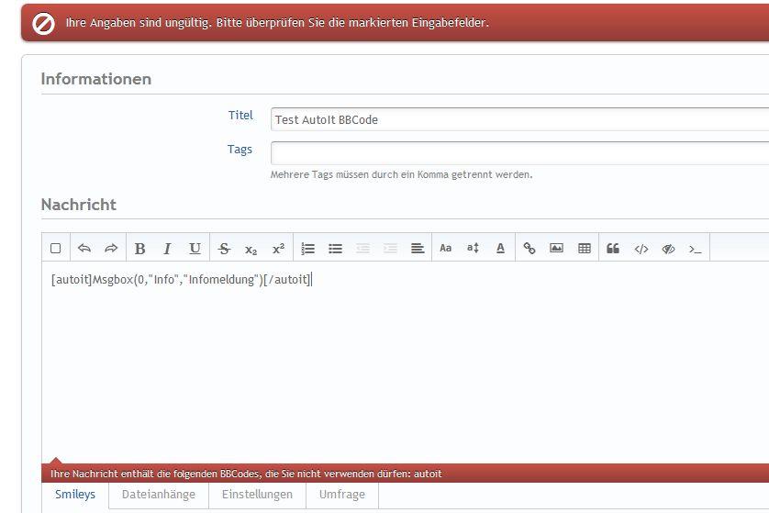Redo the last edit

coord(111,248)
